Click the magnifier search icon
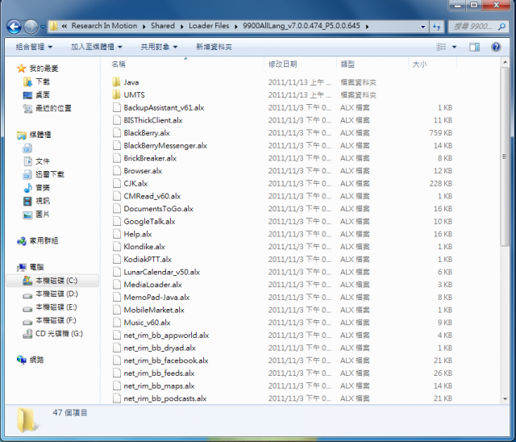The height and width of the screenshot is (442, 516). (501, 27)
